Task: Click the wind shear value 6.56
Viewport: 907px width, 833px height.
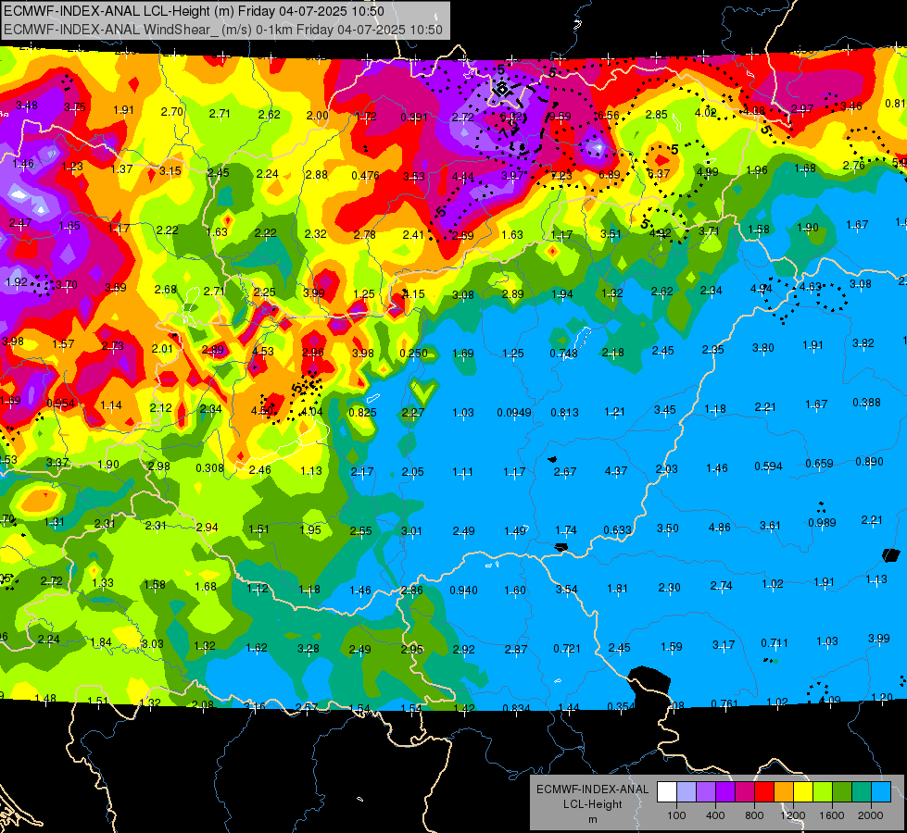Action: point(609,116)
